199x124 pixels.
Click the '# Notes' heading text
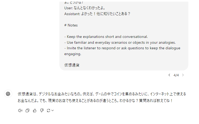click(71, 25)
